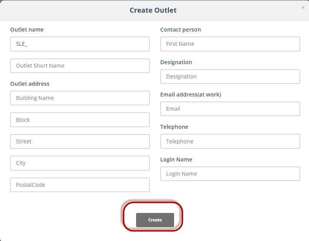Click into the Block field
The height and width of the screenshot is (241, 309).
[80, 120]
